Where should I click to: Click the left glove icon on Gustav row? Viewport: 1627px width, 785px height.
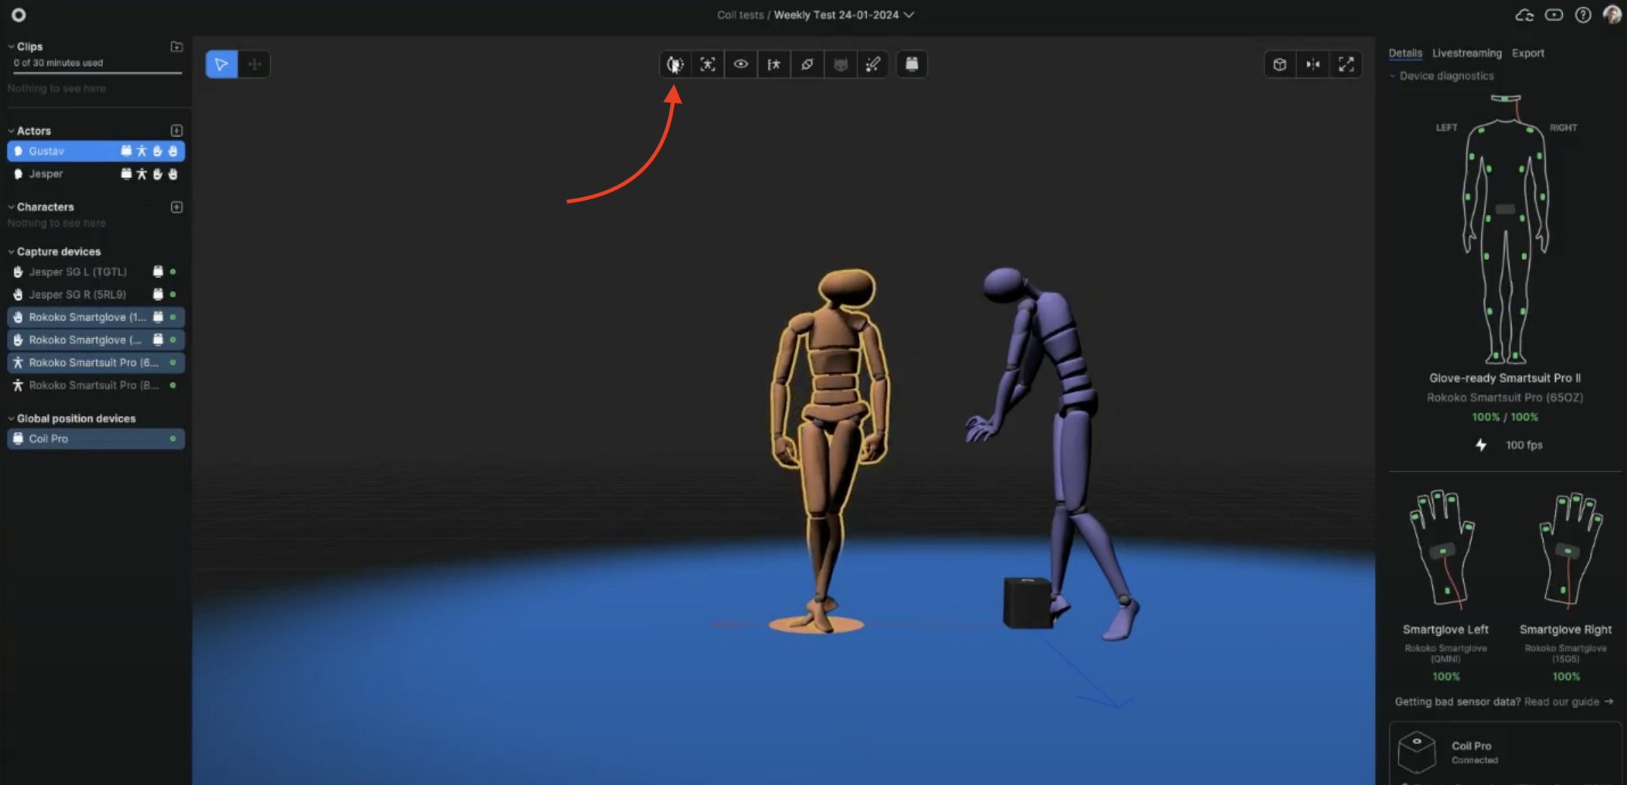tap(158, 151)
